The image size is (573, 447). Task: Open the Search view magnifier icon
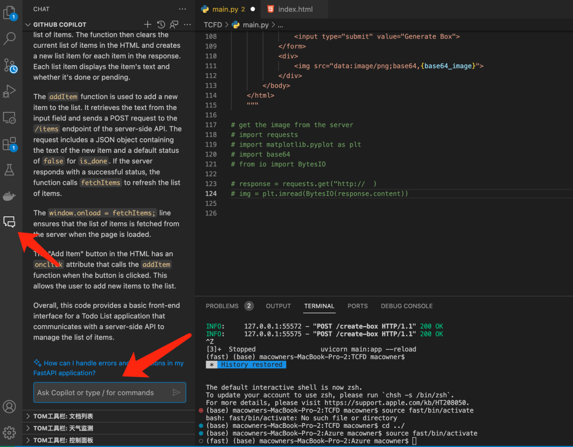tap(9, 38)
